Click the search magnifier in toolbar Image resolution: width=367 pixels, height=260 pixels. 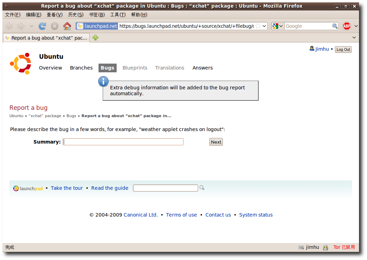click(x=335, y=26)
